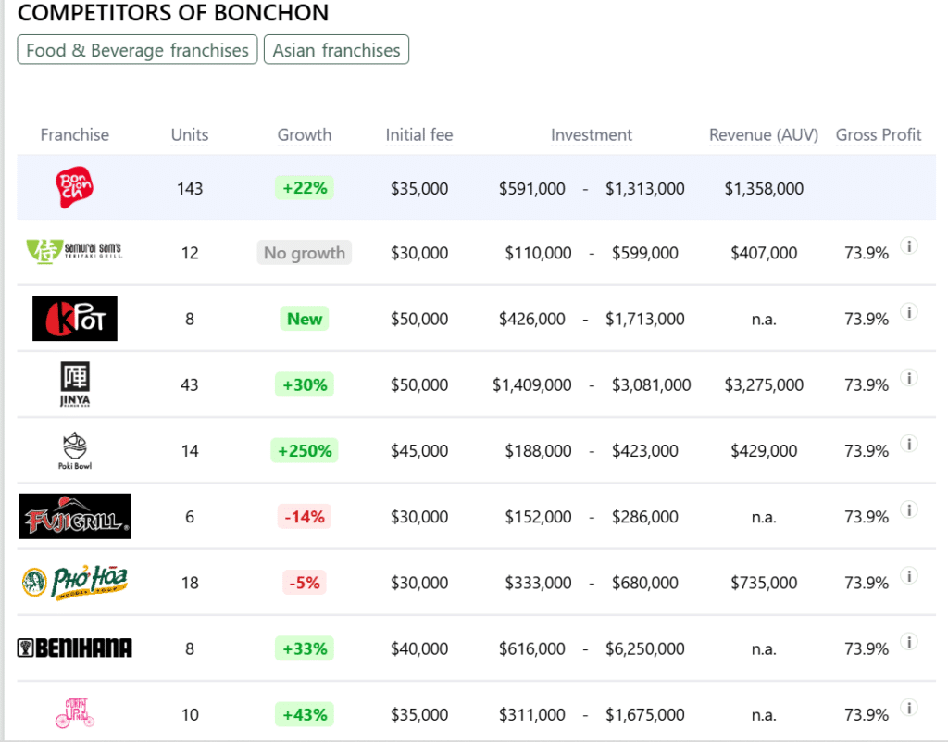
Task: Click info icon in Jinya row
Action: tap(909, 377)
